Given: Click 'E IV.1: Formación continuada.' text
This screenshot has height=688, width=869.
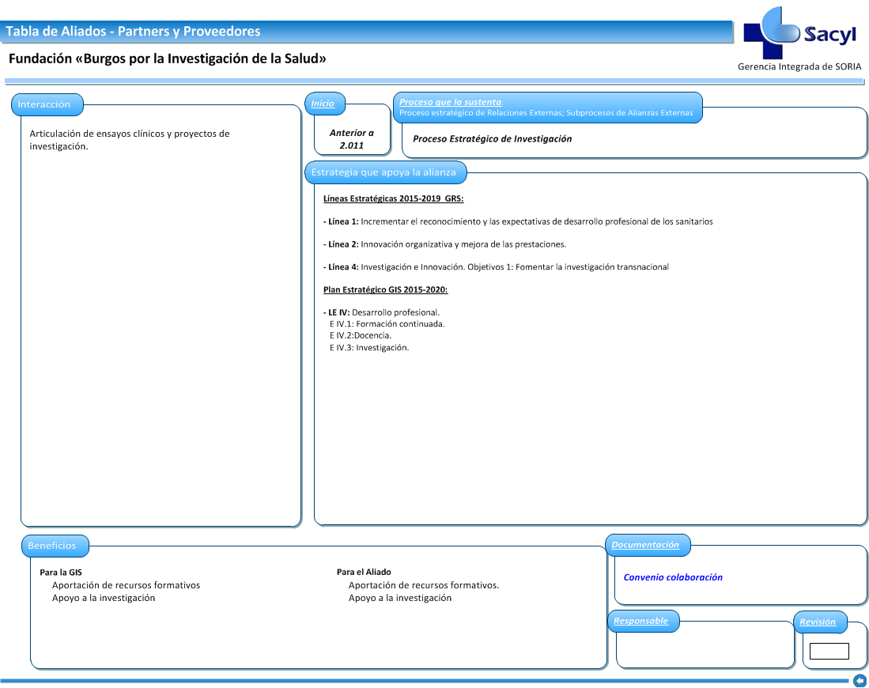Looking at the screenshot, I should point(387,324).
